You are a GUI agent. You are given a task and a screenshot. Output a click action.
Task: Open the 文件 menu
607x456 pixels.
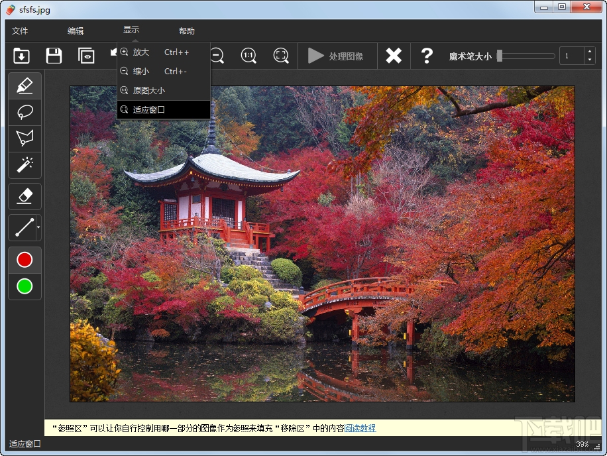[x=20, y=31]
